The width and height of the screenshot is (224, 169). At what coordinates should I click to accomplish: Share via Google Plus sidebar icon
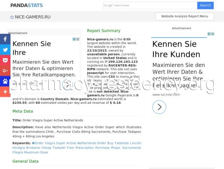pyautogui.click(x=5, y=71)
